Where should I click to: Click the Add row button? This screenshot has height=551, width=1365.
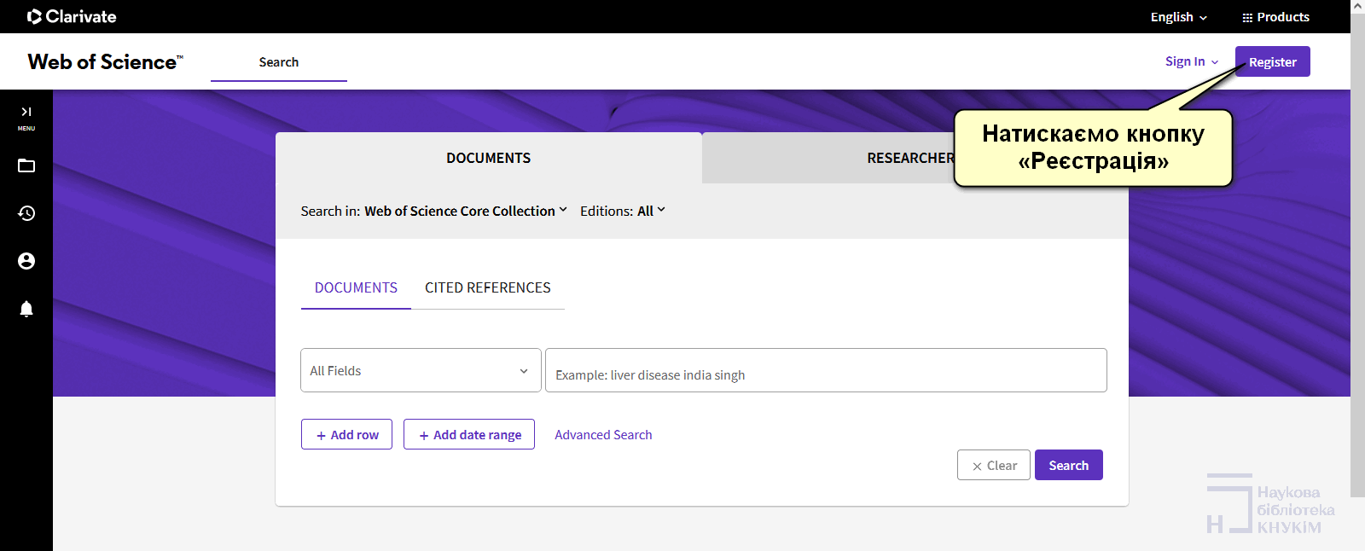click(x=346, y=434)
